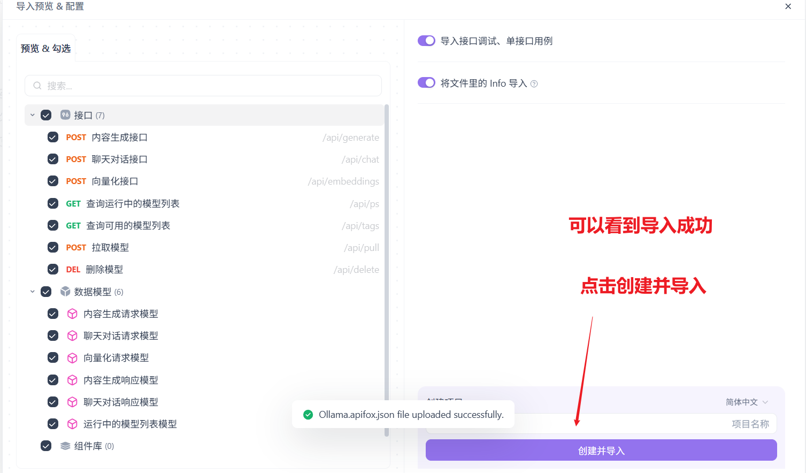Click the /api/embeddings path text
The width and height of the screenshot is (806, 473).
(x=343, y=181)
